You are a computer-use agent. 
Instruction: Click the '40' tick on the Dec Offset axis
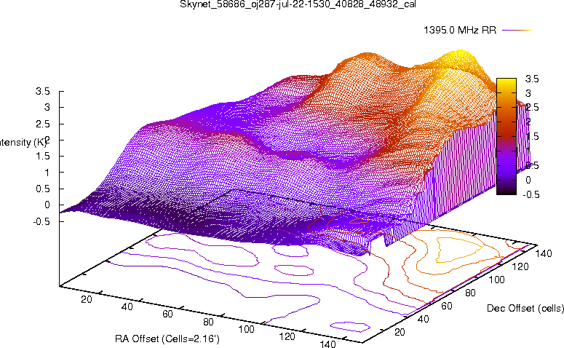[424, 319]
